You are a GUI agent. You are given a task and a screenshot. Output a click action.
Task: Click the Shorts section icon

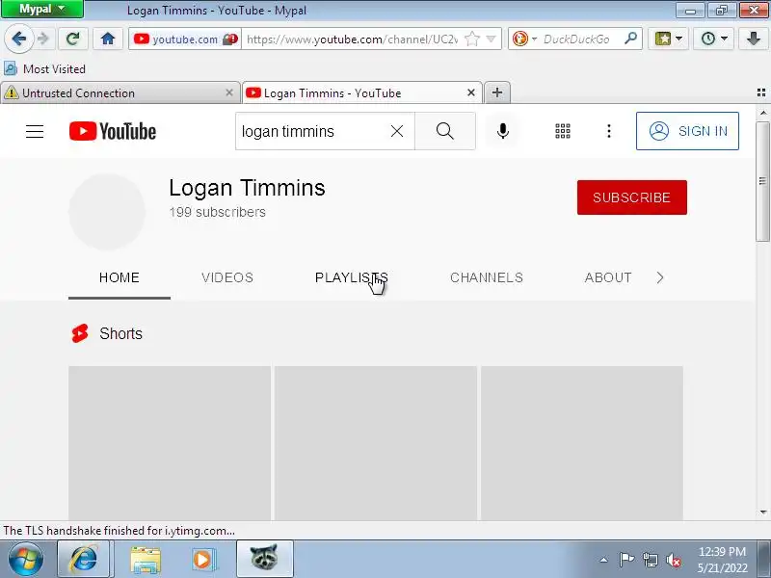[x=80, y=333]
